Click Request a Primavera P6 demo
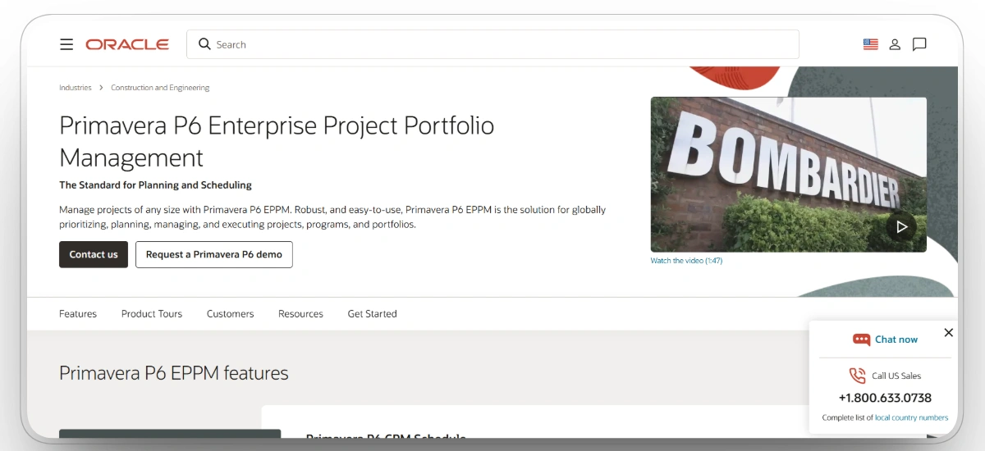985x451 pixels. click(x=214, y=254)
